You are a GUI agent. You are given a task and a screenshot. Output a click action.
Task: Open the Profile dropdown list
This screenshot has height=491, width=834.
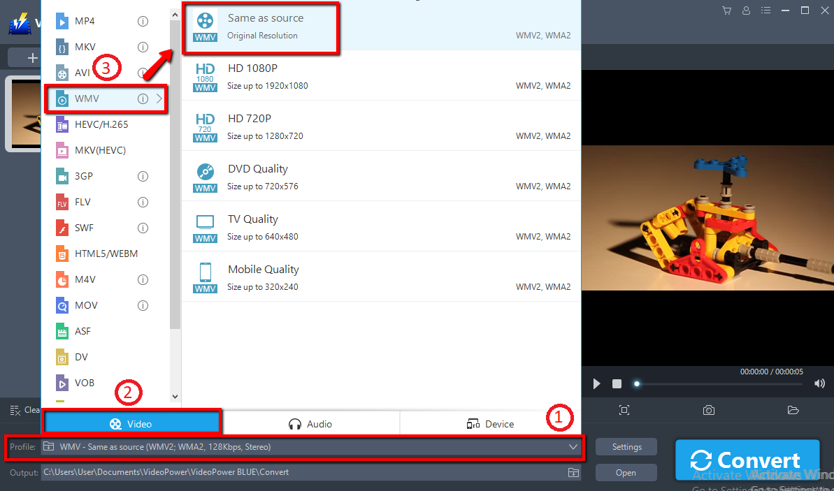tap(573, 447)
